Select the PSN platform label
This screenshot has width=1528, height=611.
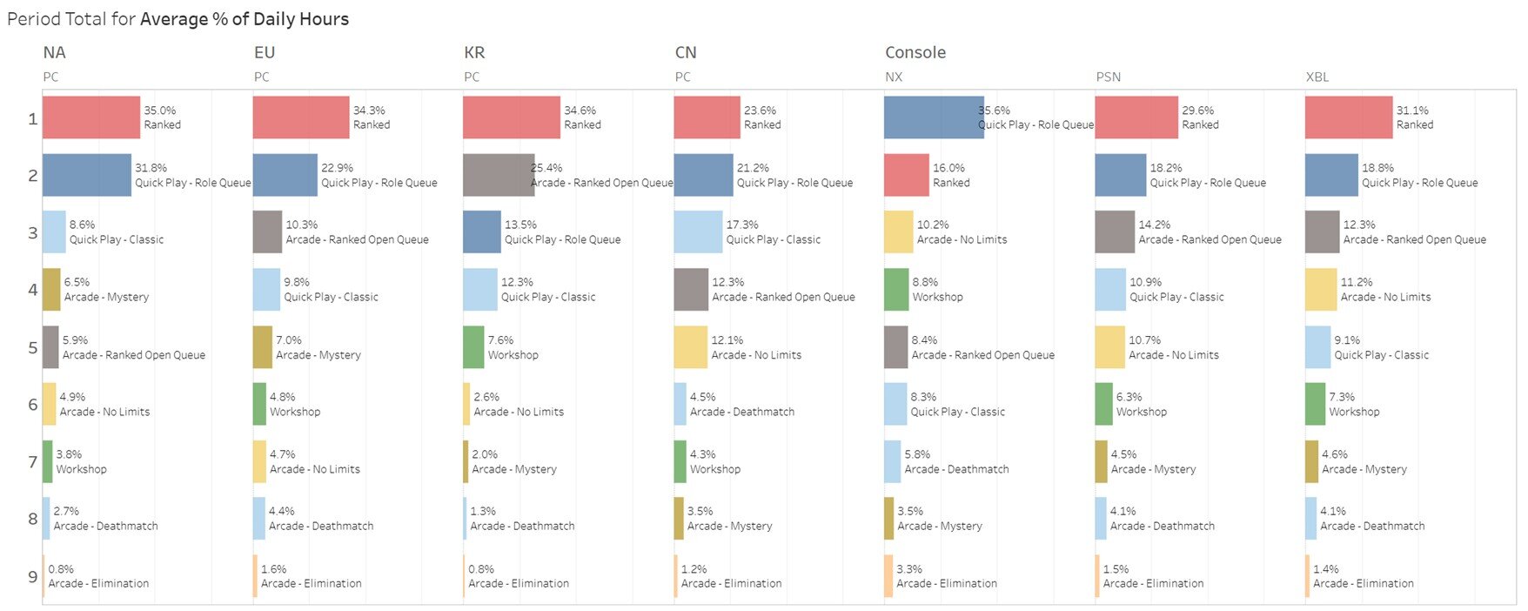pos(1108,77)
